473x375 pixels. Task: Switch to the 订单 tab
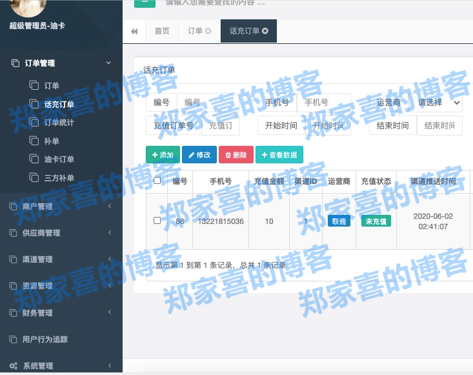195,31
